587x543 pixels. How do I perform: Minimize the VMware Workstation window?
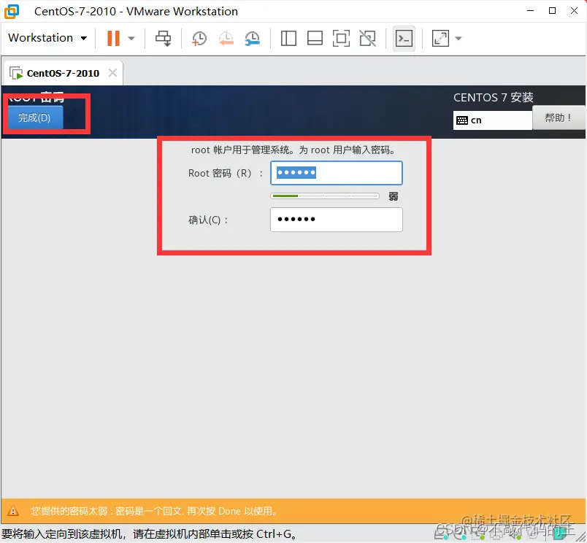(x=530, y=11)
